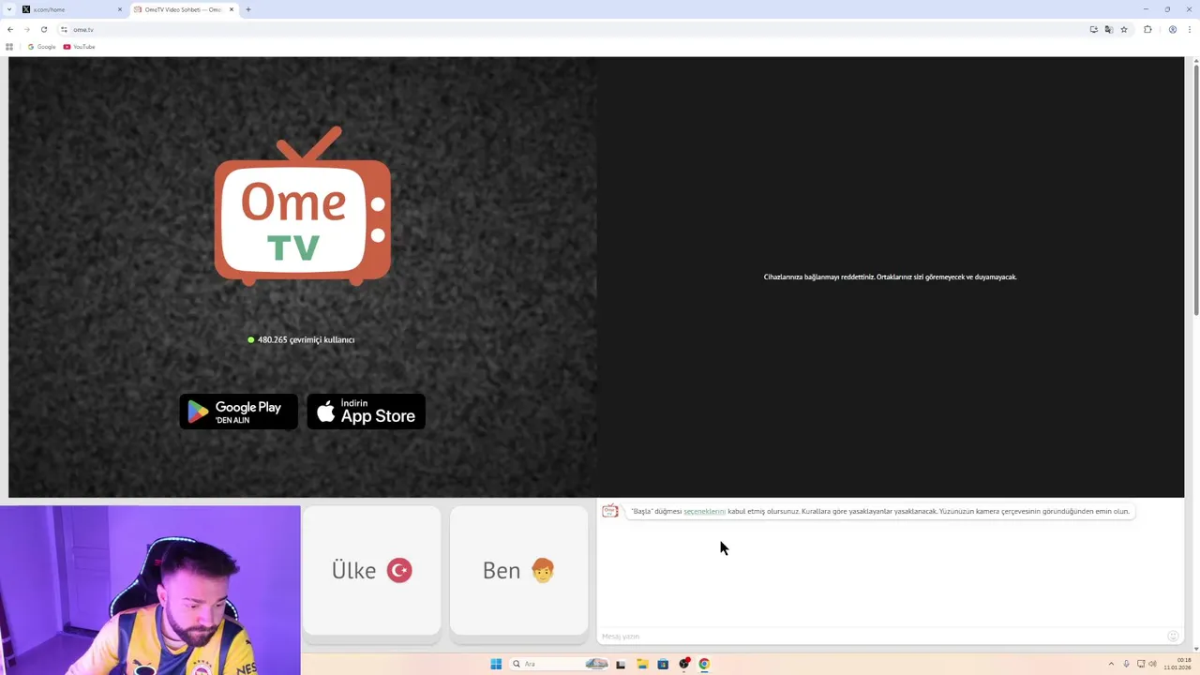Image resolution: width=1200 pixels, height=675 pixels.
Task: Go forward with the browser arrow
Action: pos(27,29)
